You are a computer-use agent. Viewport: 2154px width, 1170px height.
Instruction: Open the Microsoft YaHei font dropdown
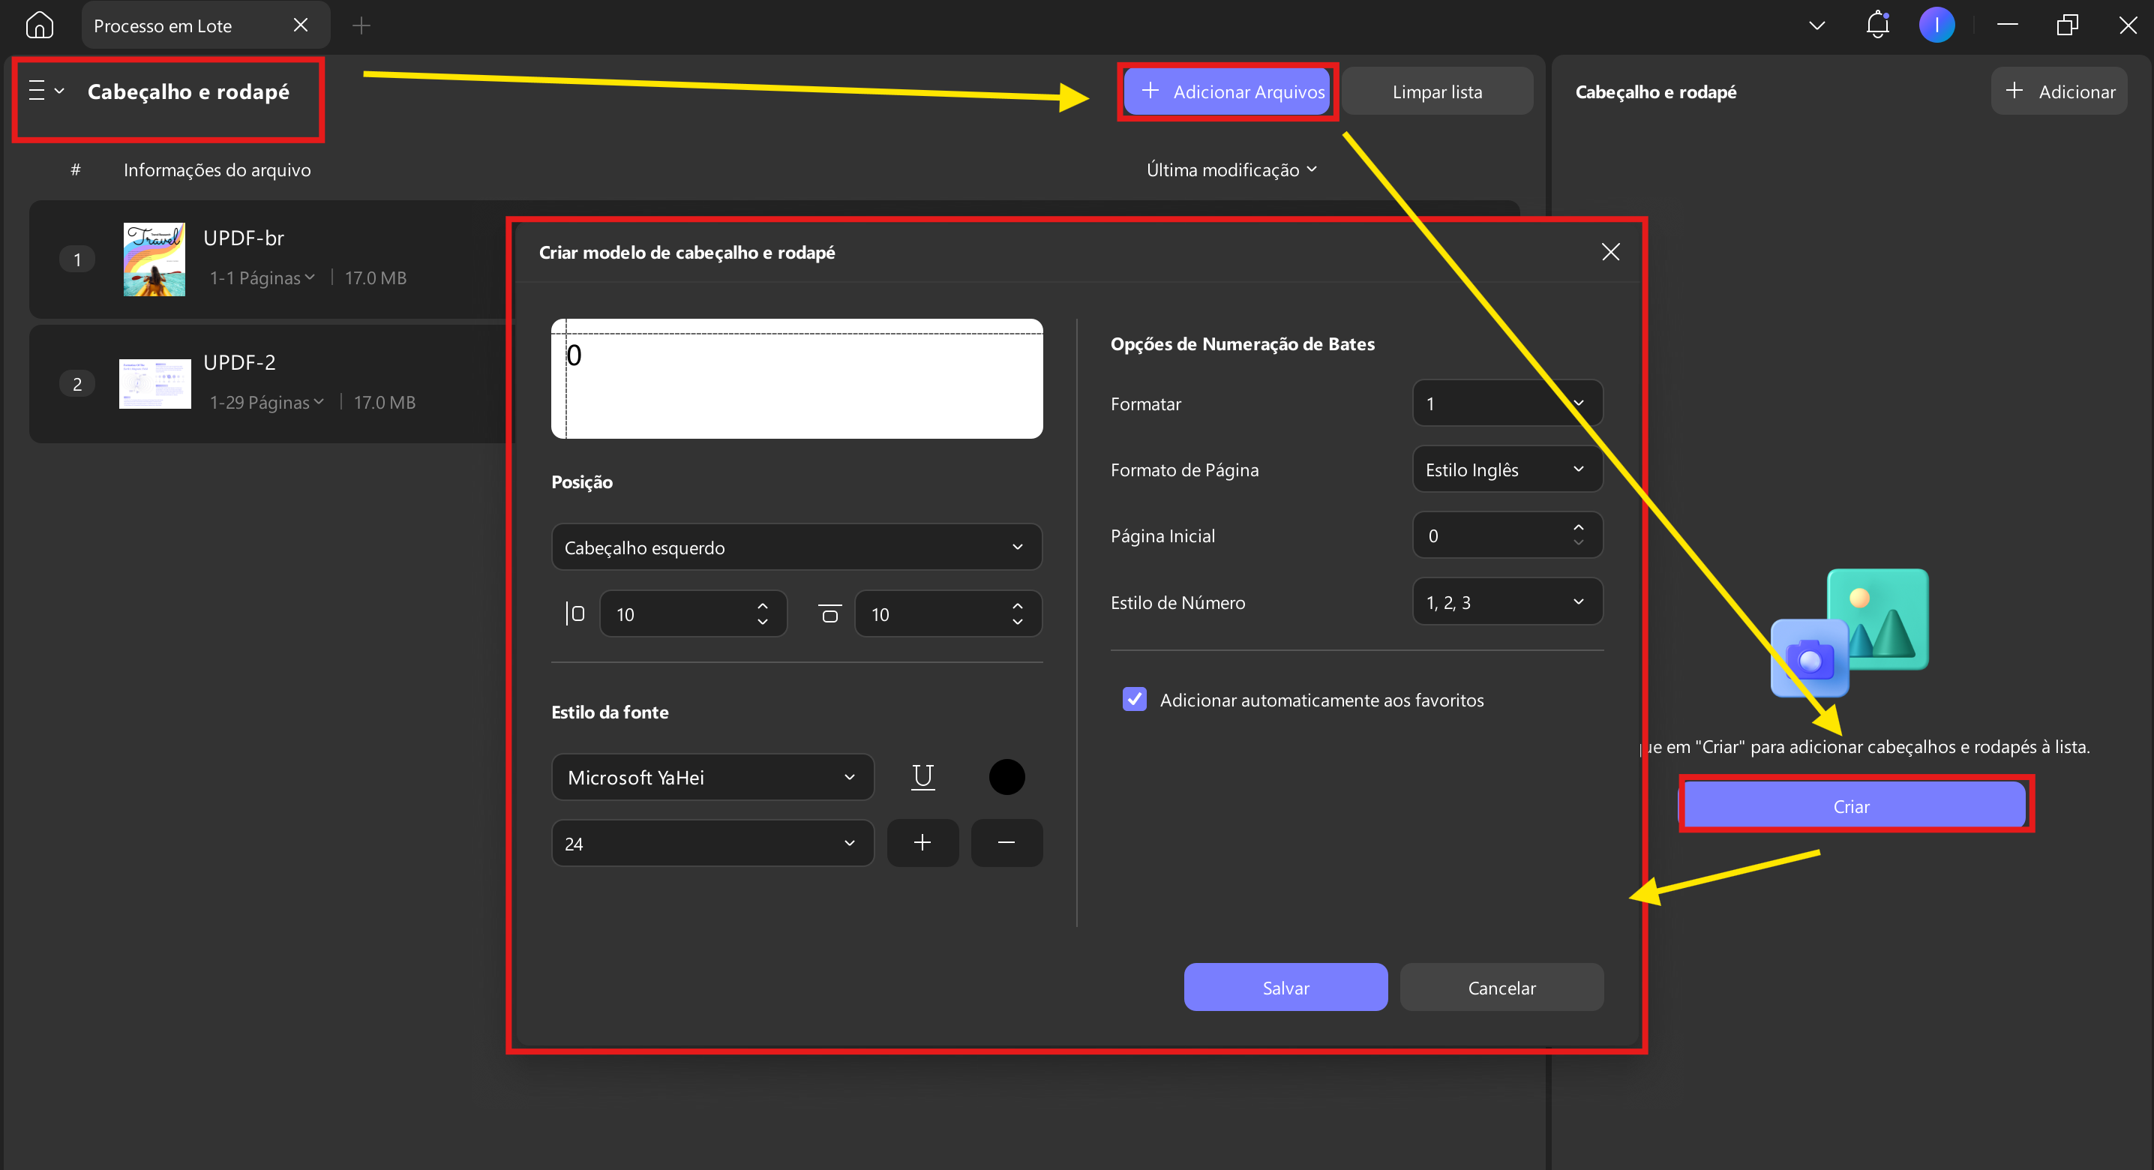[x=712, y=777]
